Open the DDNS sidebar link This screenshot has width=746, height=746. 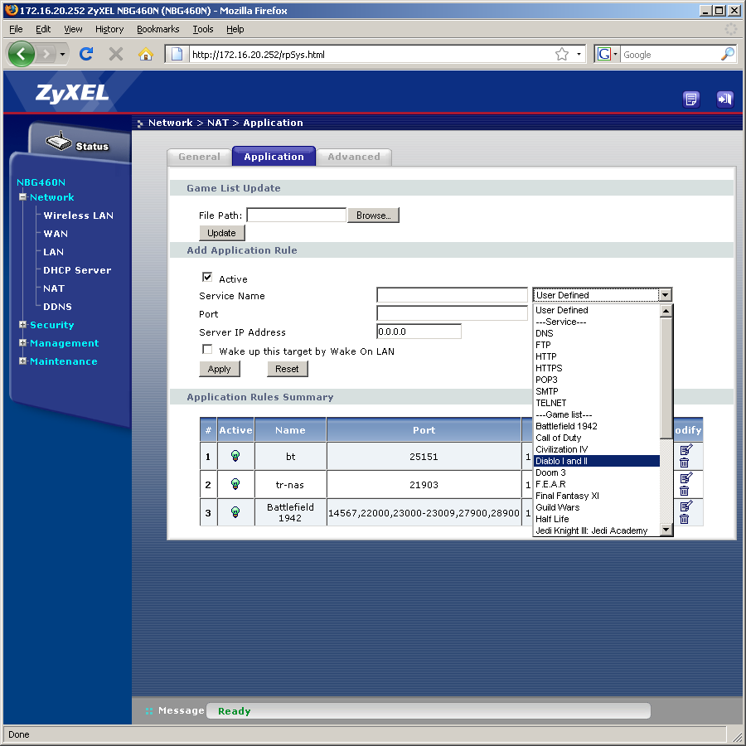click(57, 307)
